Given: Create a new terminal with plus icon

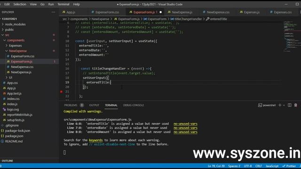Looking at the screenshot, I should (x=280, y=105).
